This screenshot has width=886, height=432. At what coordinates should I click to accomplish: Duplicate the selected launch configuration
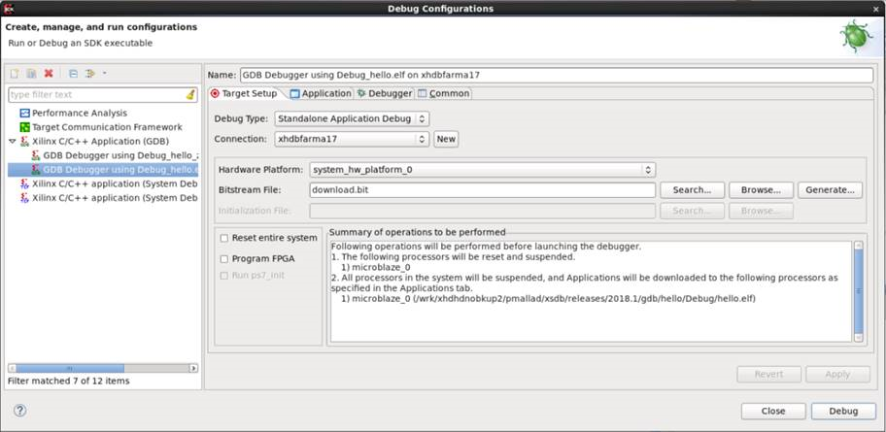tap(32, 74)
